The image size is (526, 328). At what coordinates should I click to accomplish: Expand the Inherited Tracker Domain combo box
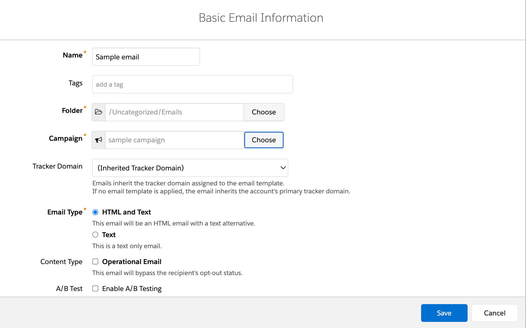[190, 168]
